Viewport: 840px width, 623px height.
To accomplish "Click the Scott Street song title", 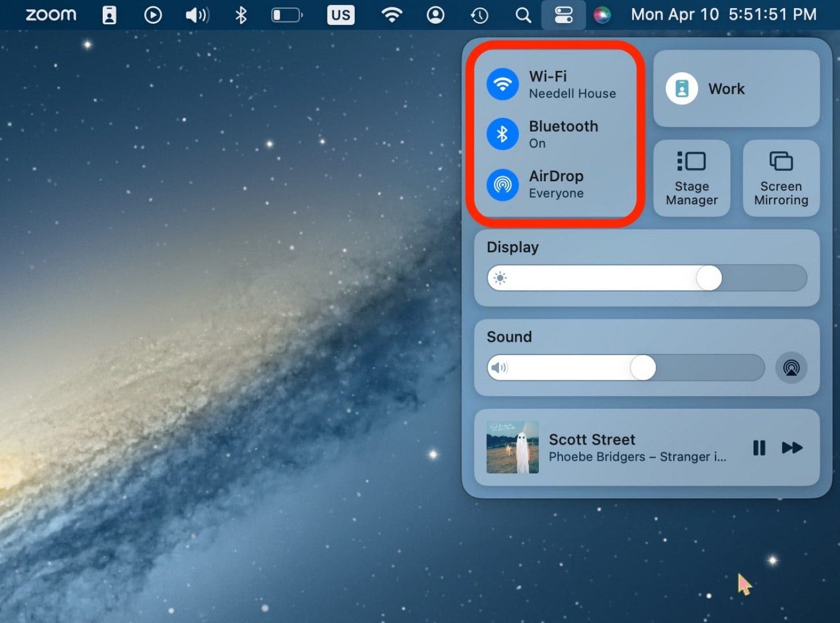I will pyautogui.click(x=592, y=439).
